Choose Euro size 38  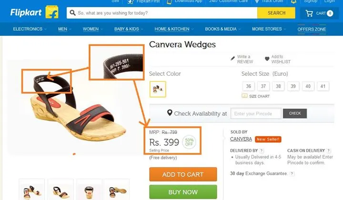(279, 86)
